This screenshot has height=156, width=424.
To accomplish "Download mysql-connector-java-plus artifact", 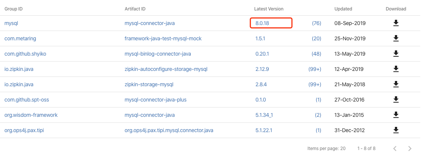I will 396,100.
